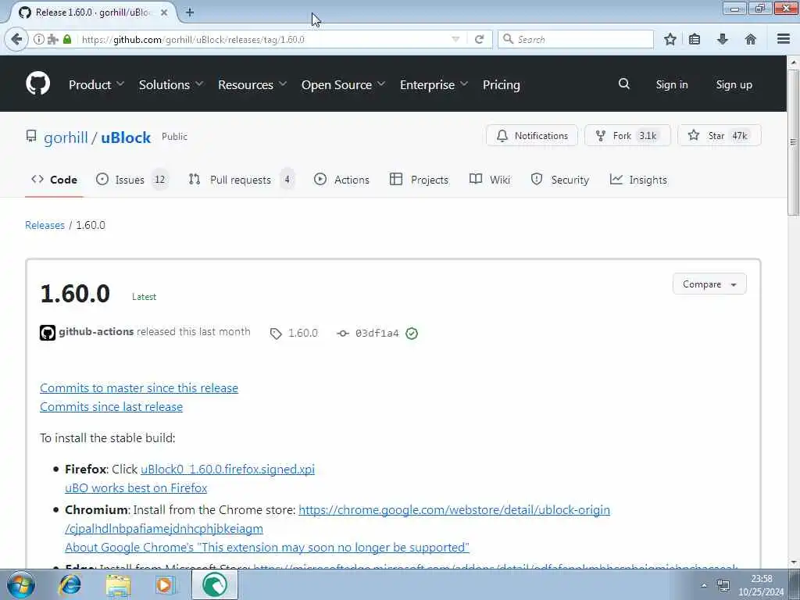
Task: Click the repository icon beside gorhill
Action: (x=31, y=136)
